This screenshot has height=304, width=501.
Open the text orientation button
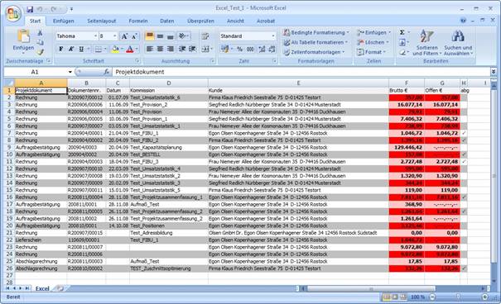(x=183, y=36)
